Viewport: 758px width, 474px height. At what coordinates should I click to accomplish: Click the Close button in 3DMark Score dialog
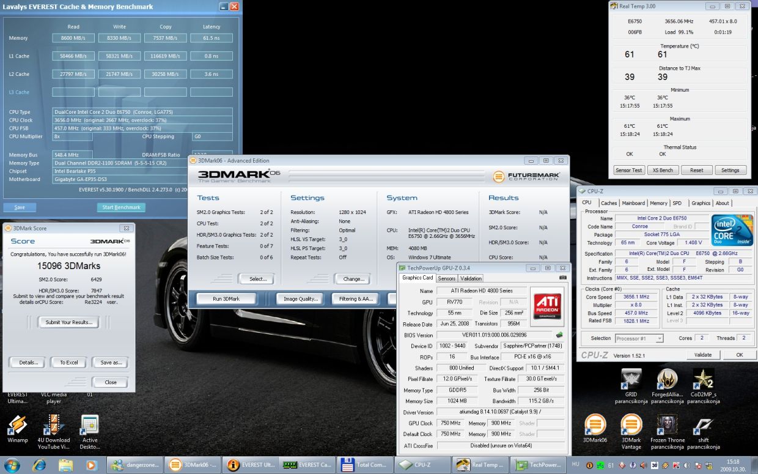110,382
